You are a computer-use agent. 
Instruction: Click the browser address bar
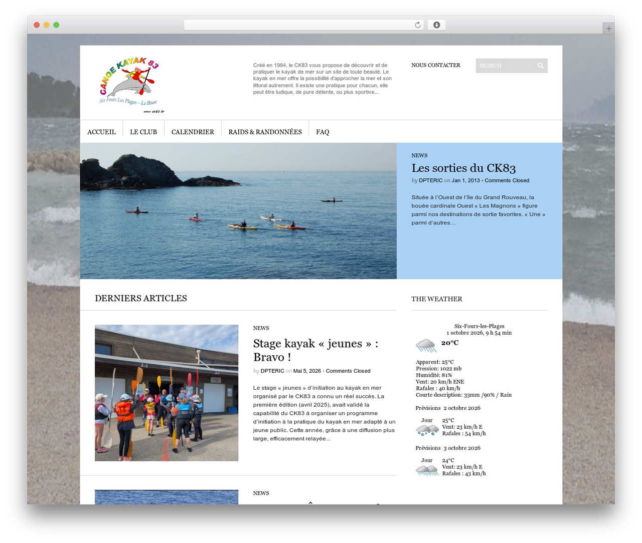point(304,25)
